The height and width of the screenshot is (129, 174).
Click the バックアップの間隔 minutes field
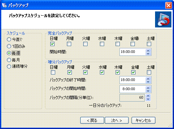132,98
